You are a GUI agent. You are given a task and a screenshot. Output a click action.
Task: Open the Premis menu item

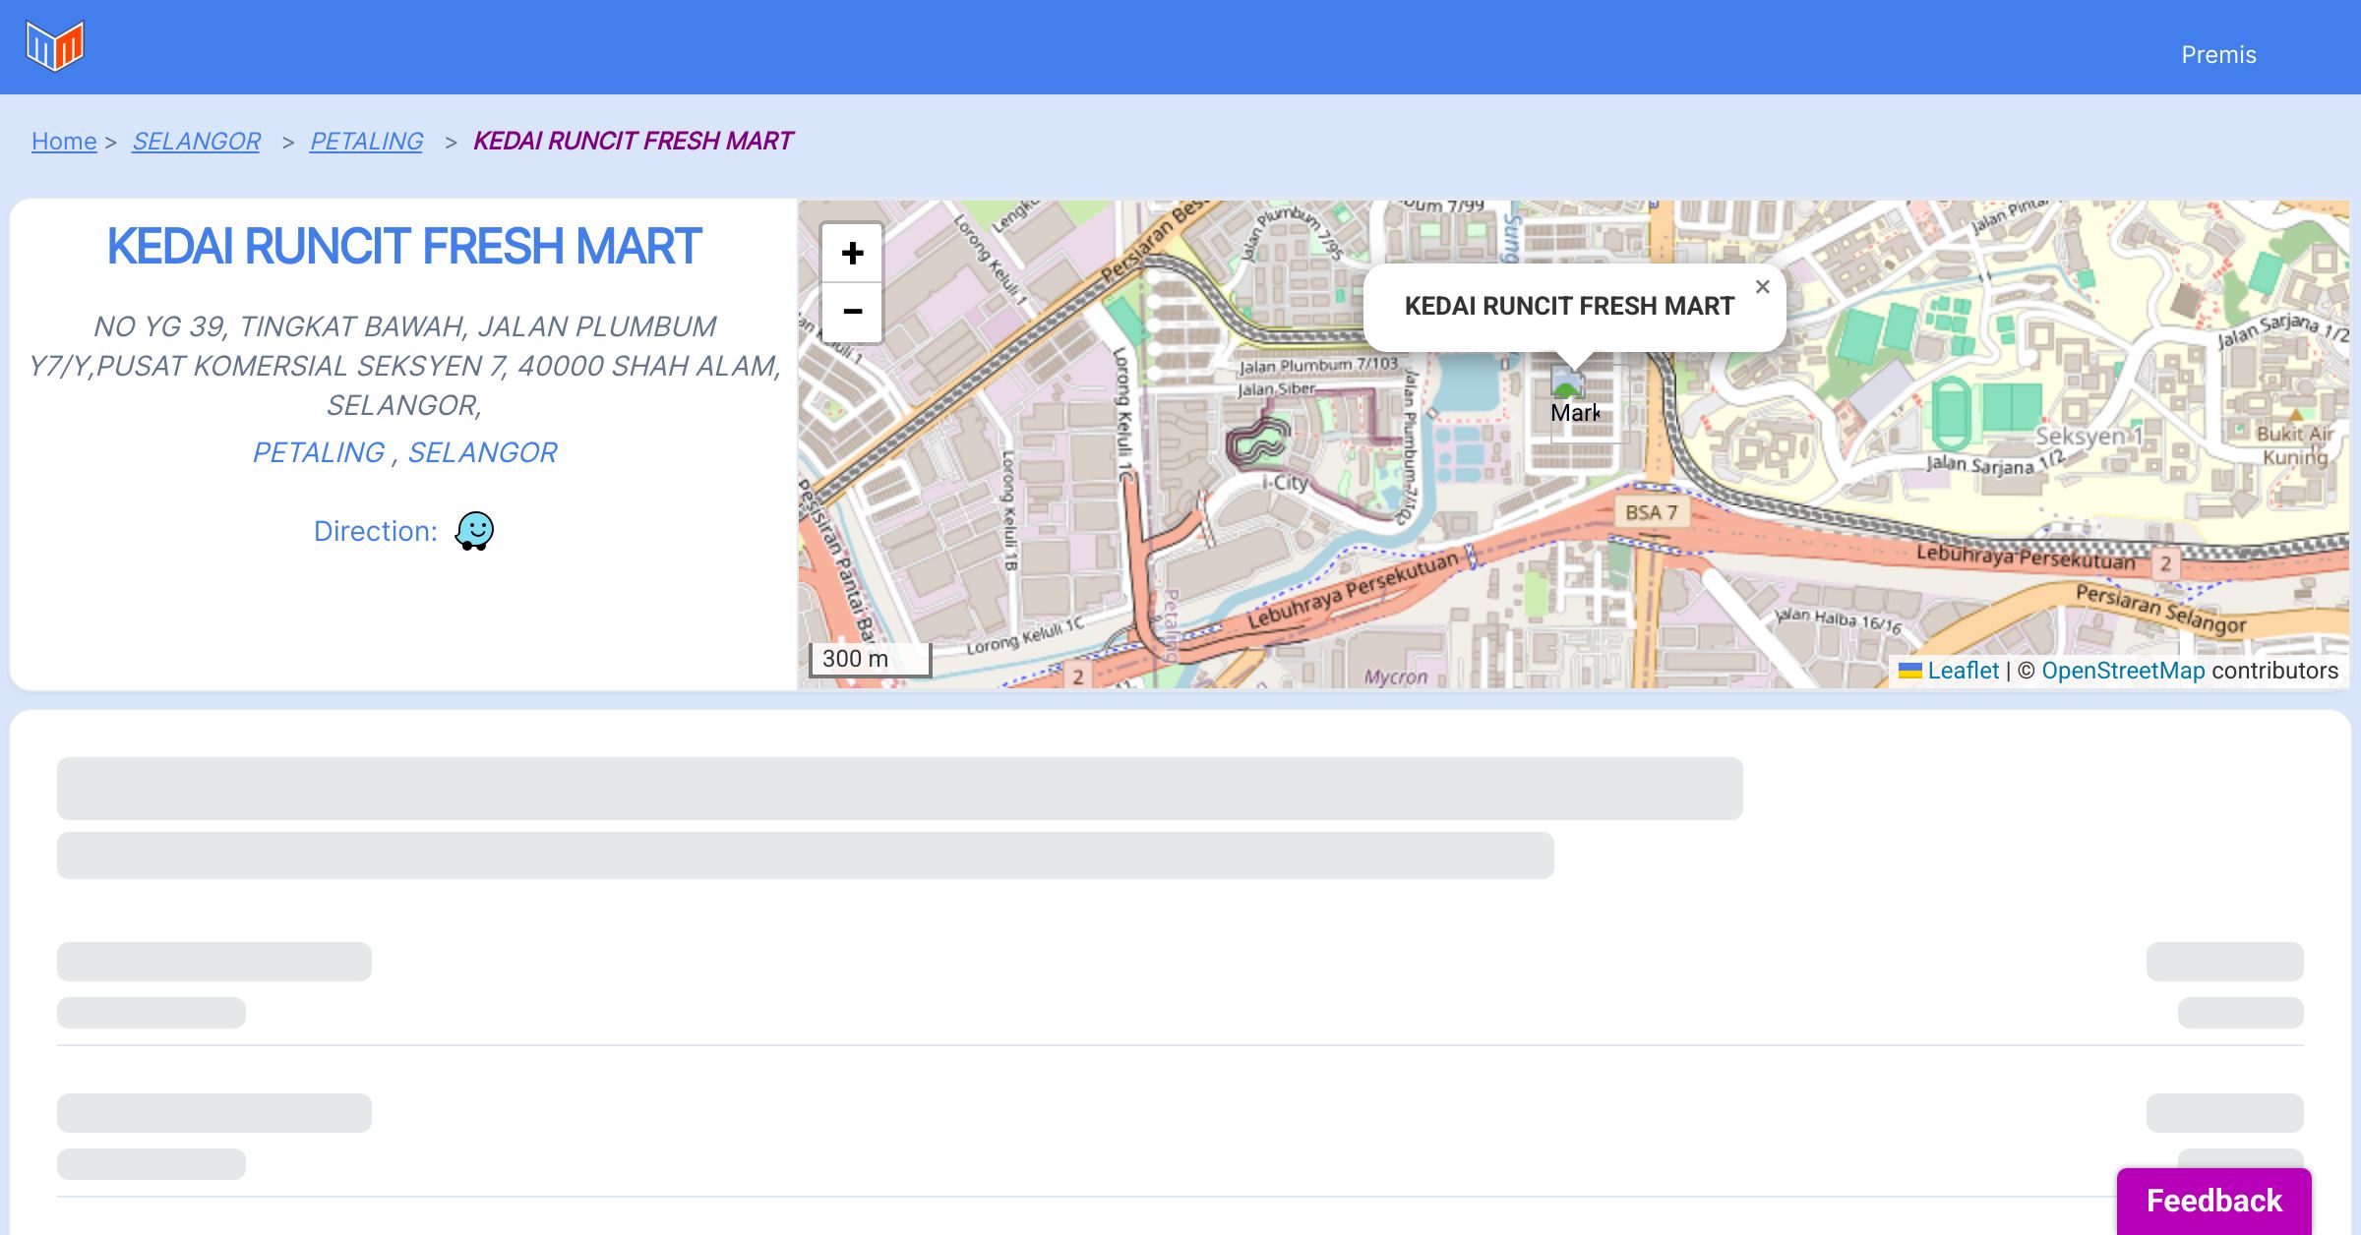pos(2218,55)
